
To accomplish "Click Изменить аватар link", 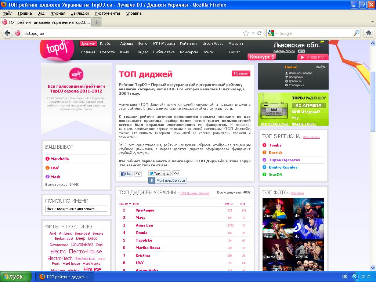I will tap(300, 73).
